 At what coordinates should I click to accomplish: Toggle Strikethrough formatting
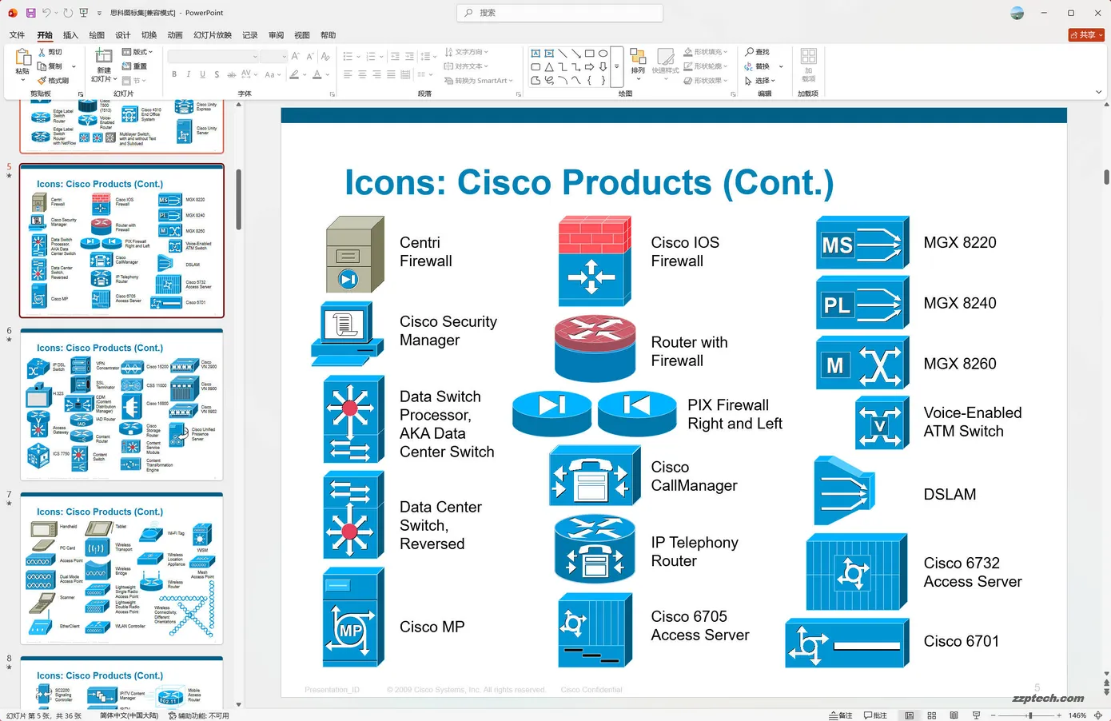tap(232, 74)
